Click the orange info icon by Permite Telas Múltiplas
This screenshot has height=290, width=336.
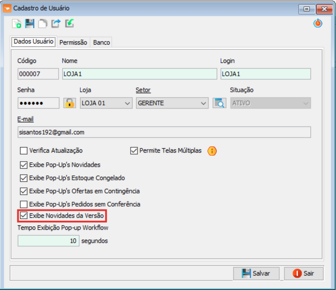click(x=212, y=151)
